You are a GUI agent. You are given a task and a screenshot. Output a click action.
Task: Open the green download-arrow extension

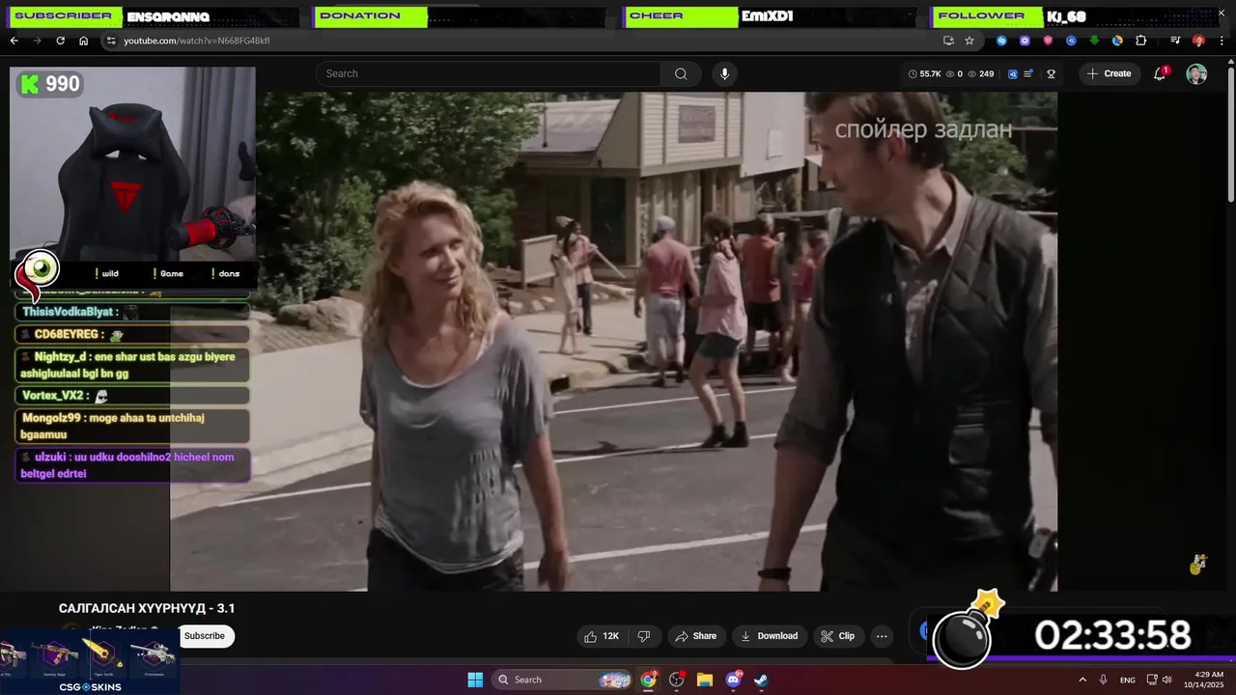pyautogui.click(x=1094, y=41)
